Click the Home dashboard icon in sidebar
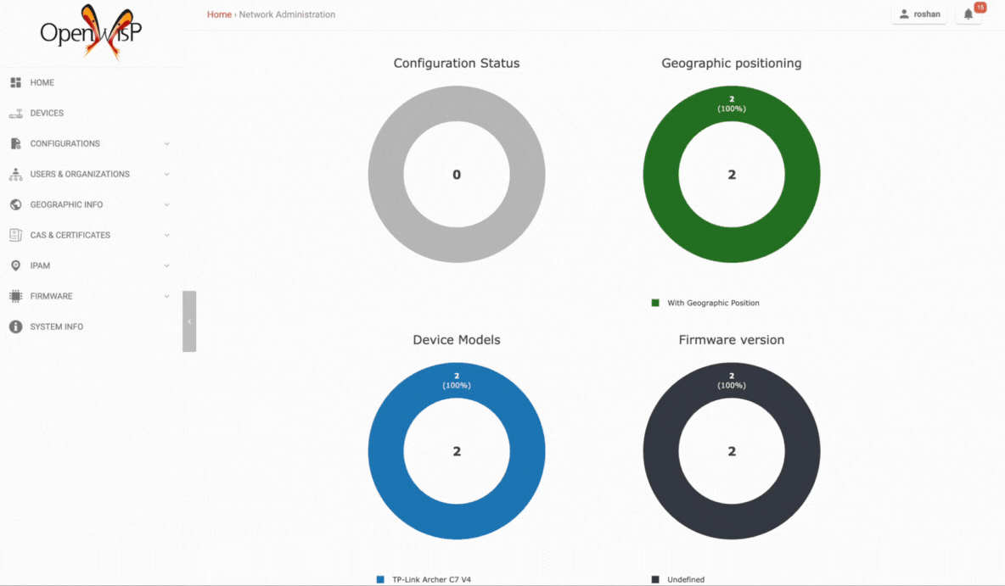 (16, 82)
